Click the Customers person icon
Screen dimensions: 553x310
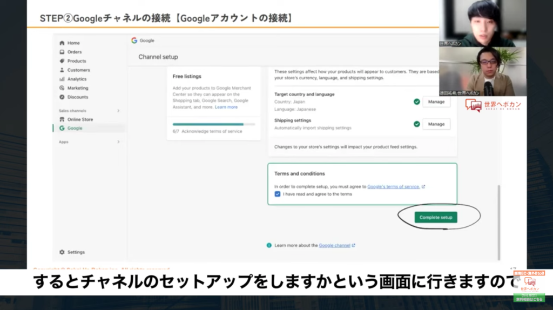(x=62, y=70)
